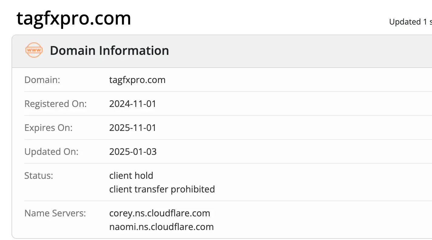
Task: Click the 'Domain:' row label
Action: (x=42, y=80)
